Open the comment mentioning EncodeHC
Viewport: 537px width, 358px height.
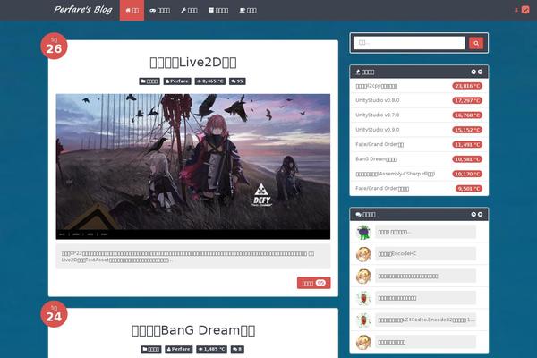tap(425, 254)
